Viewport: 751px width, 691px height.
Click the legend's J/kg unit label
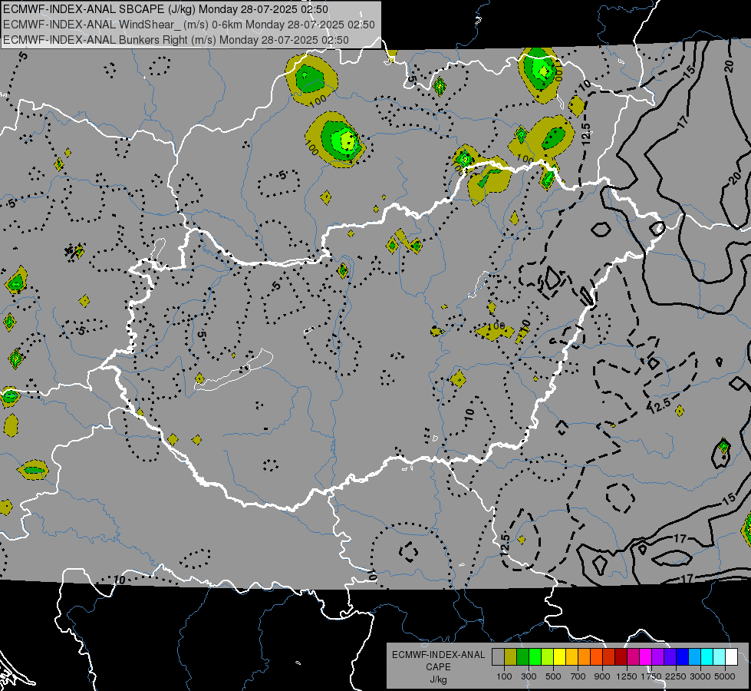point(439,679)
